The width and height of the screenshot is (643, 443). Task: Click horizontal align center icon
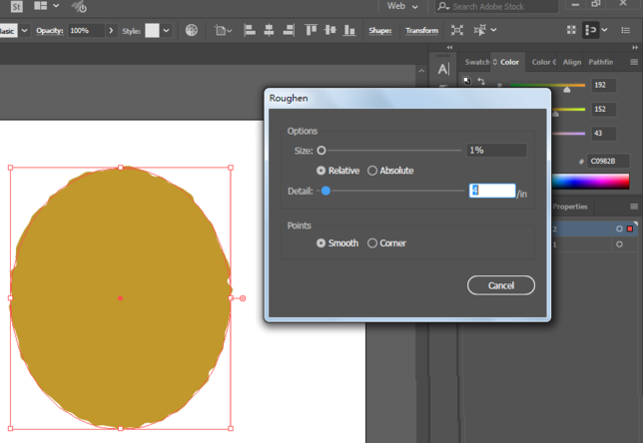[x=267, y=31]
